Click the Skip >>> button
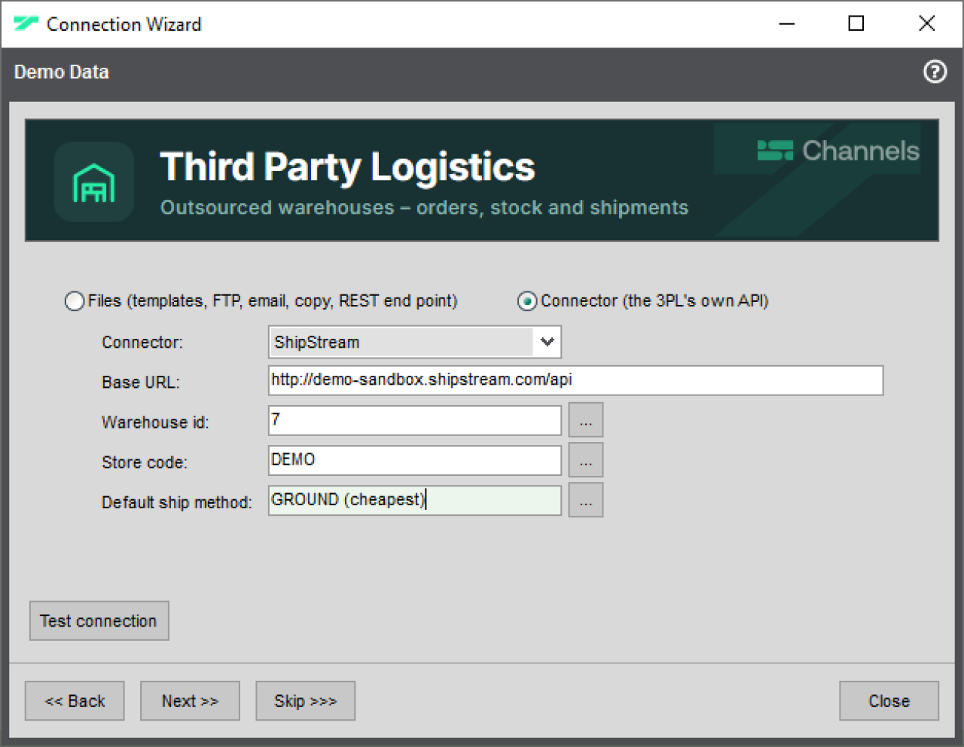Screen dimensions: 964x747 pos(305,701)
